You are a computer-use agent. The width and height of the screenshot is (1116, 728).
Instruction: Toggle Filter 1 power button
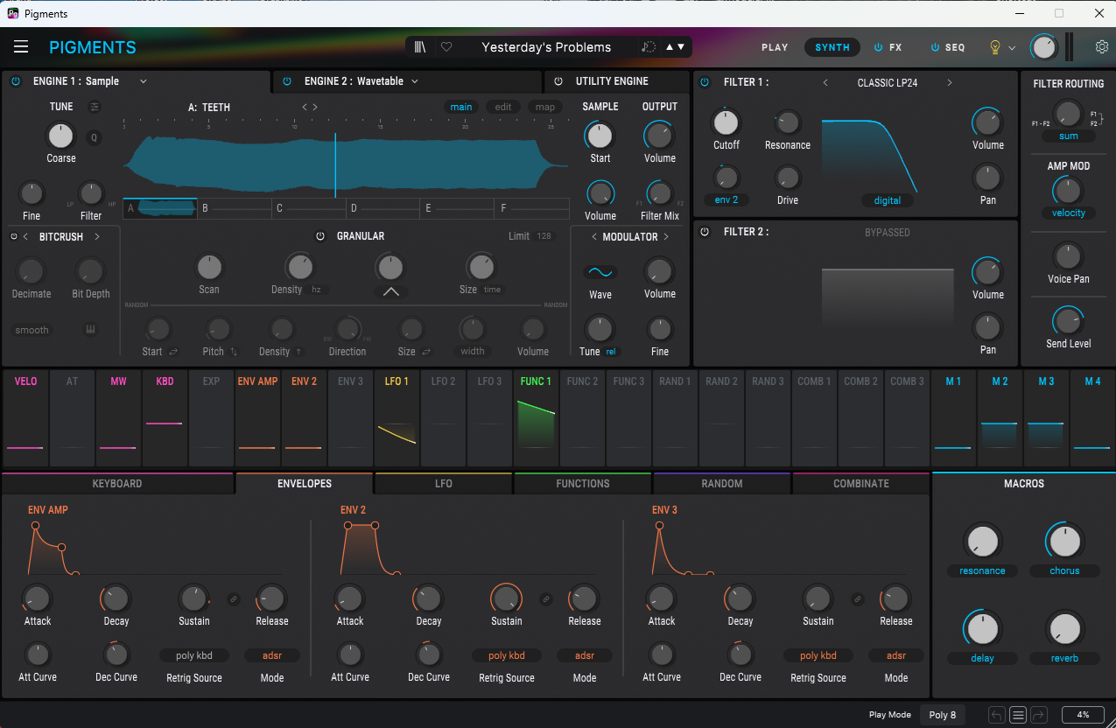[705, 82]
